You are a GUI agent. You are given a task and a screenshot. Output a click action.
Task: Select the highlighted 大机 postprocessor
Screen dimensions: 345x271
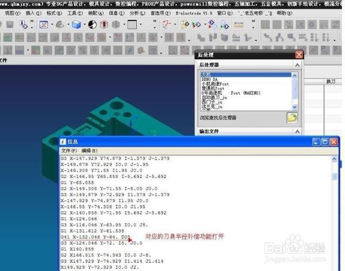point(246,74)
